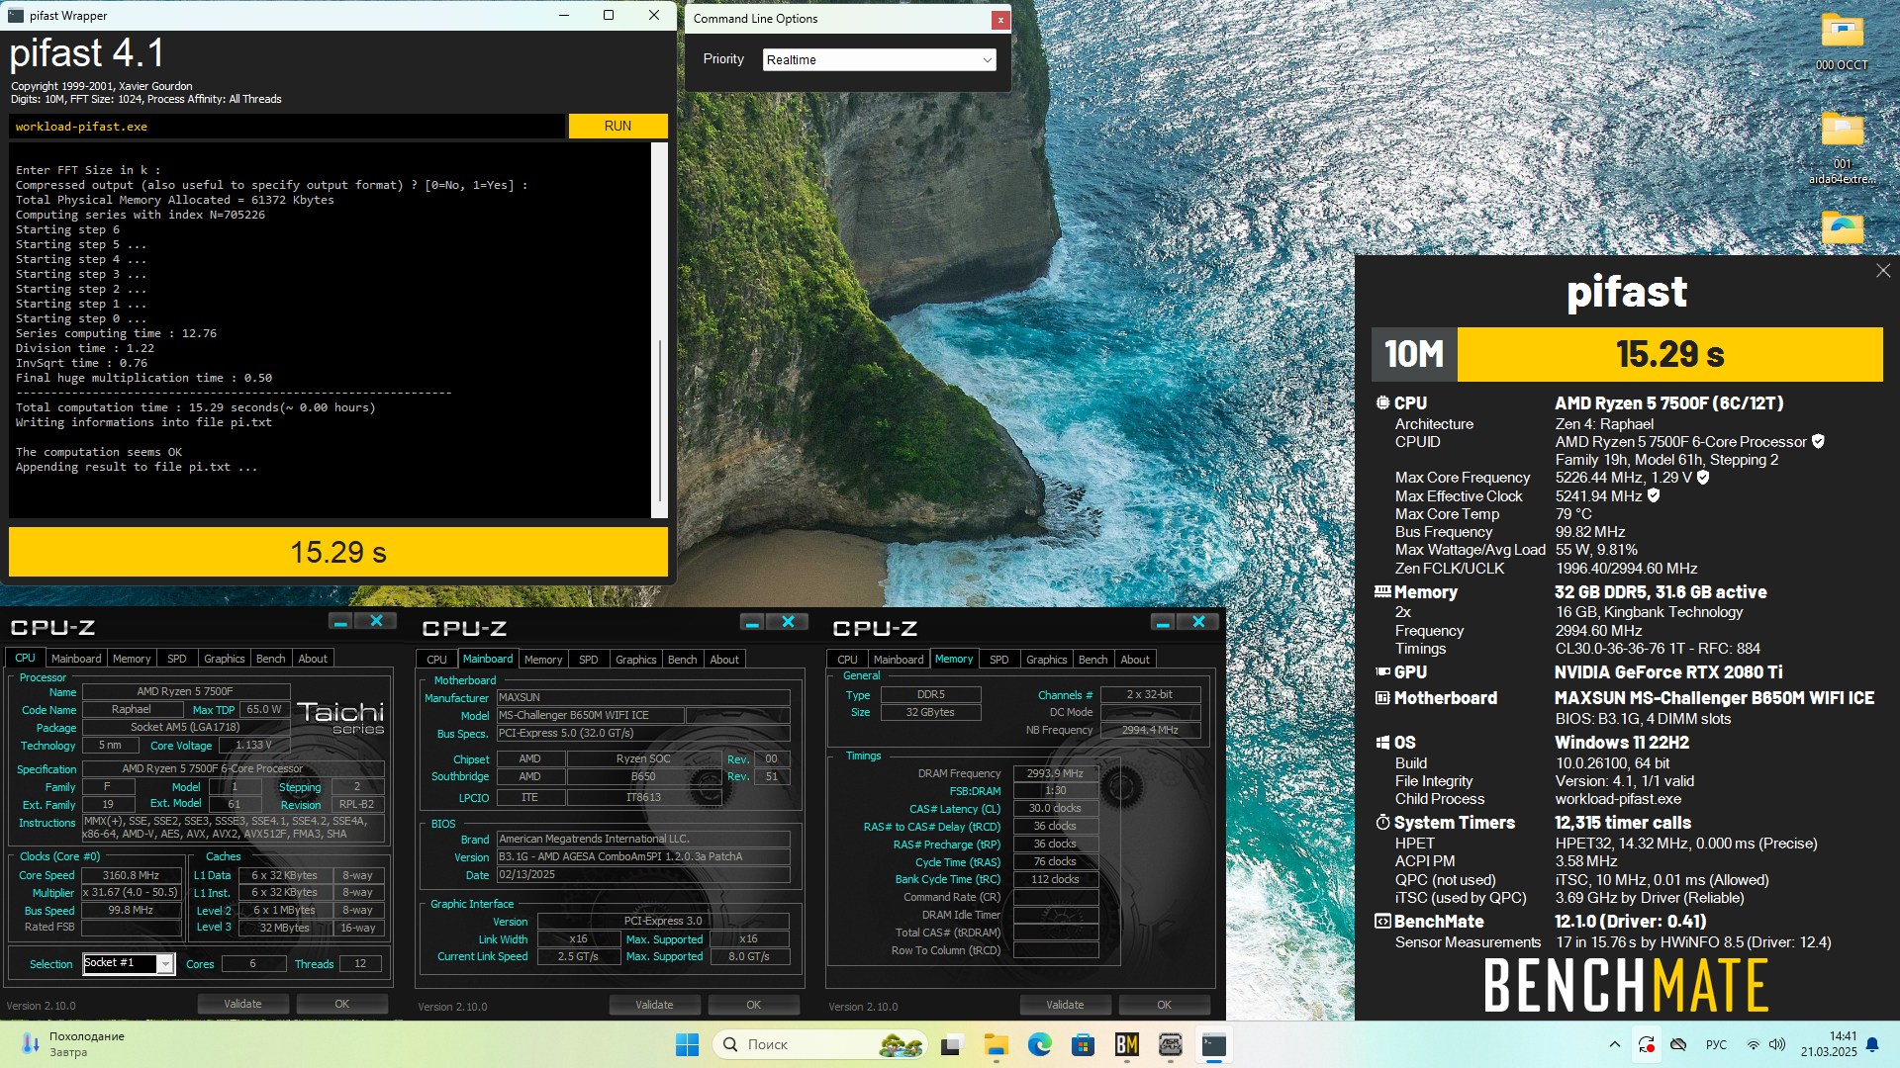The image size is (1900, 1068).
Task: Open Task View on the taskbar
Action: coord(952,1044)
